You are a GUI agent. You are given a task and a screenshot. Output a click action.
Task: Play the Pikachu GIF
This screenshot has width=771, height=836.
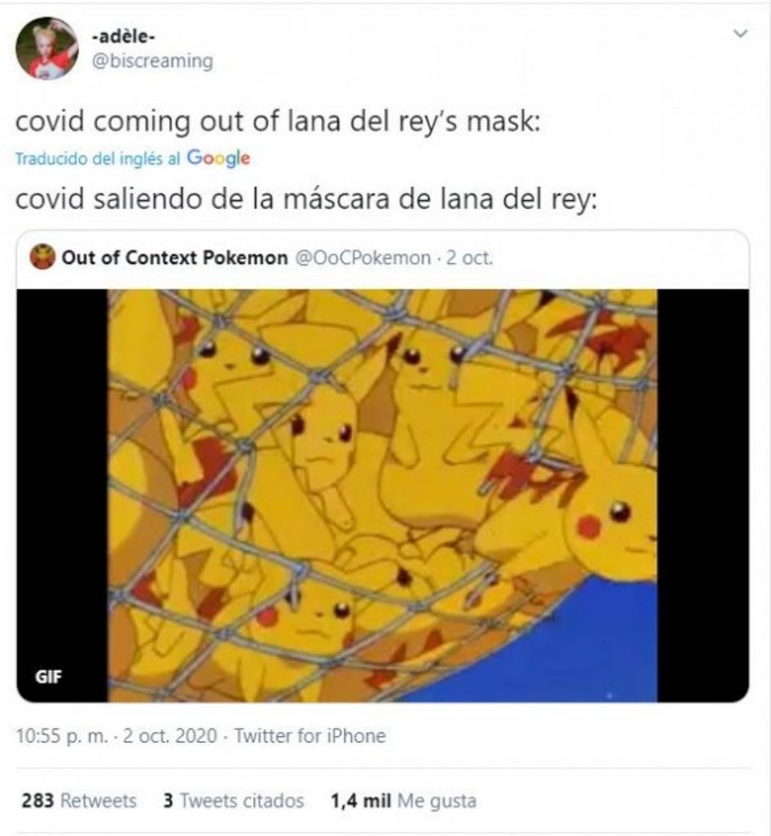pyautogui.click(x=383, y=495)
